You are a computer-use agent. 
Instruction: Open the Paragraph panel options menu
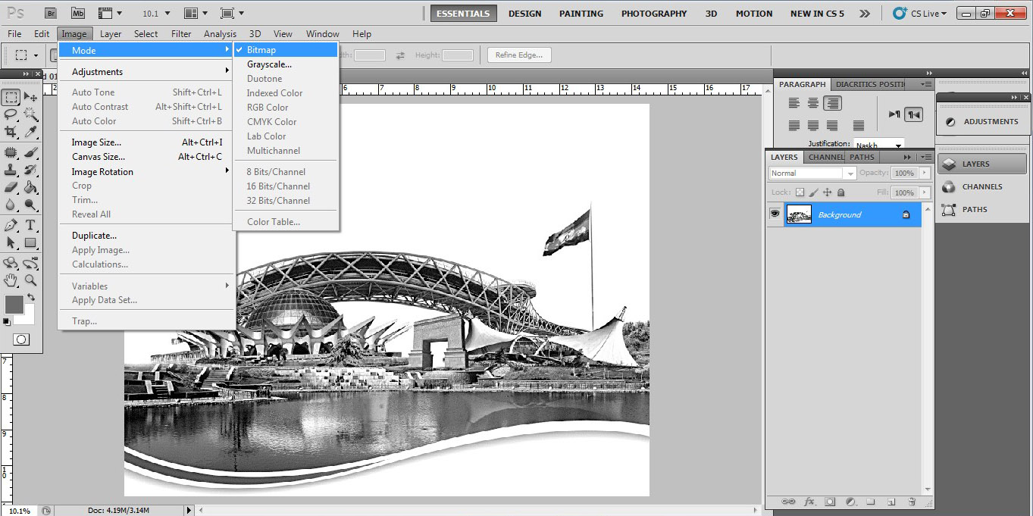925,84
